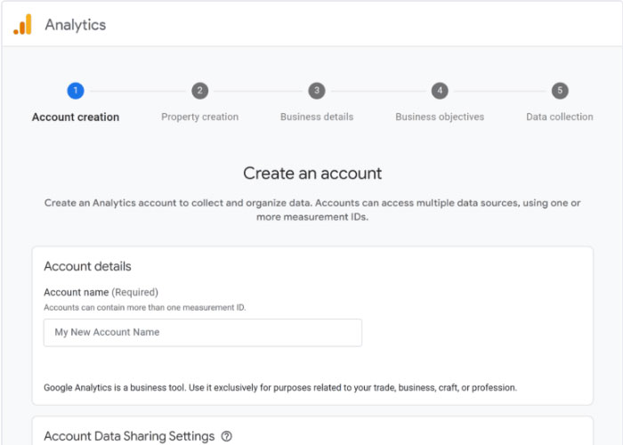Go to the Business details step label
Screen dimensions: 623x445
317,117
